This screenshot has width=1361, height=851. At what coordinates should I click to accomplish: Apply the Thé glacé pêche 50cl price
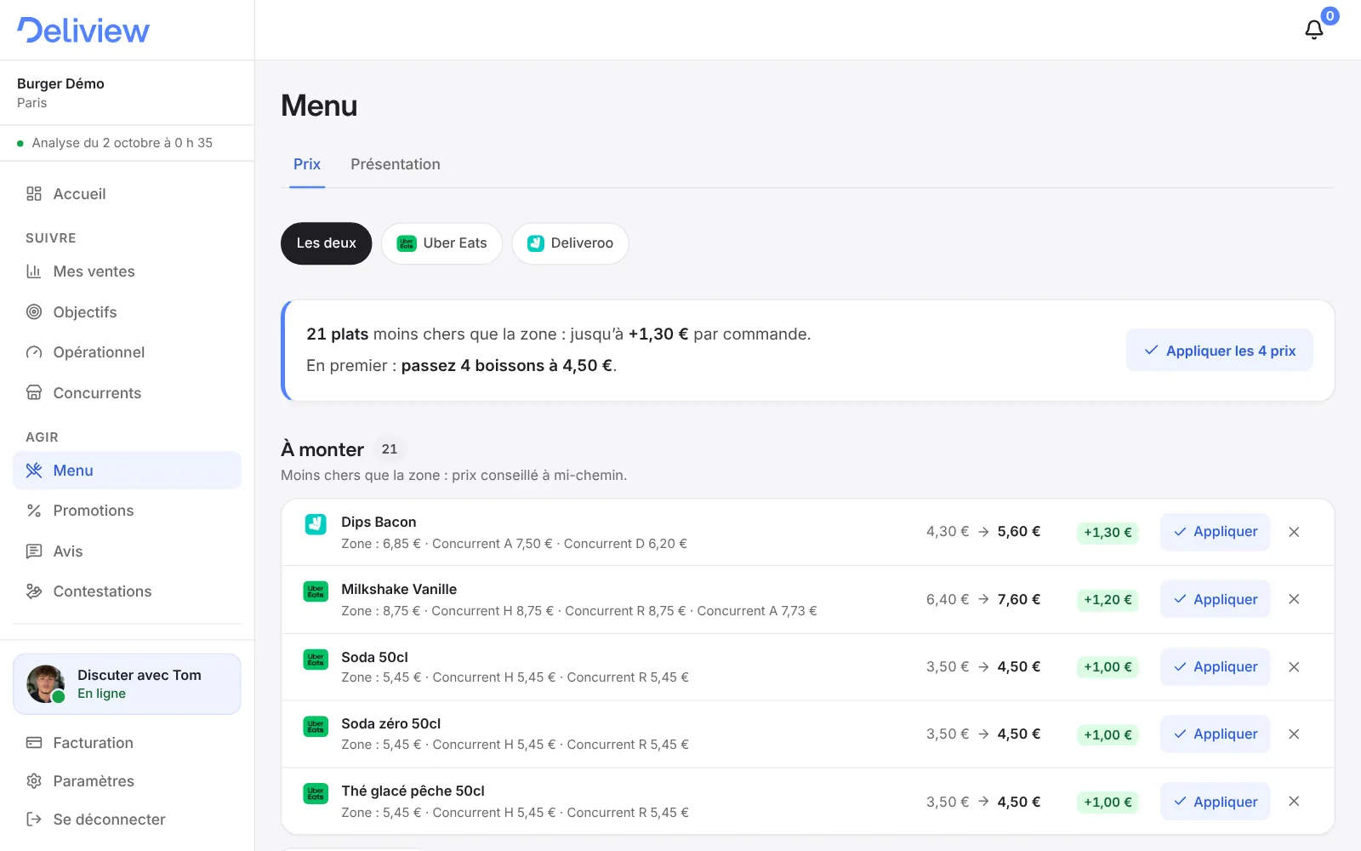[x=1216, y=802]
